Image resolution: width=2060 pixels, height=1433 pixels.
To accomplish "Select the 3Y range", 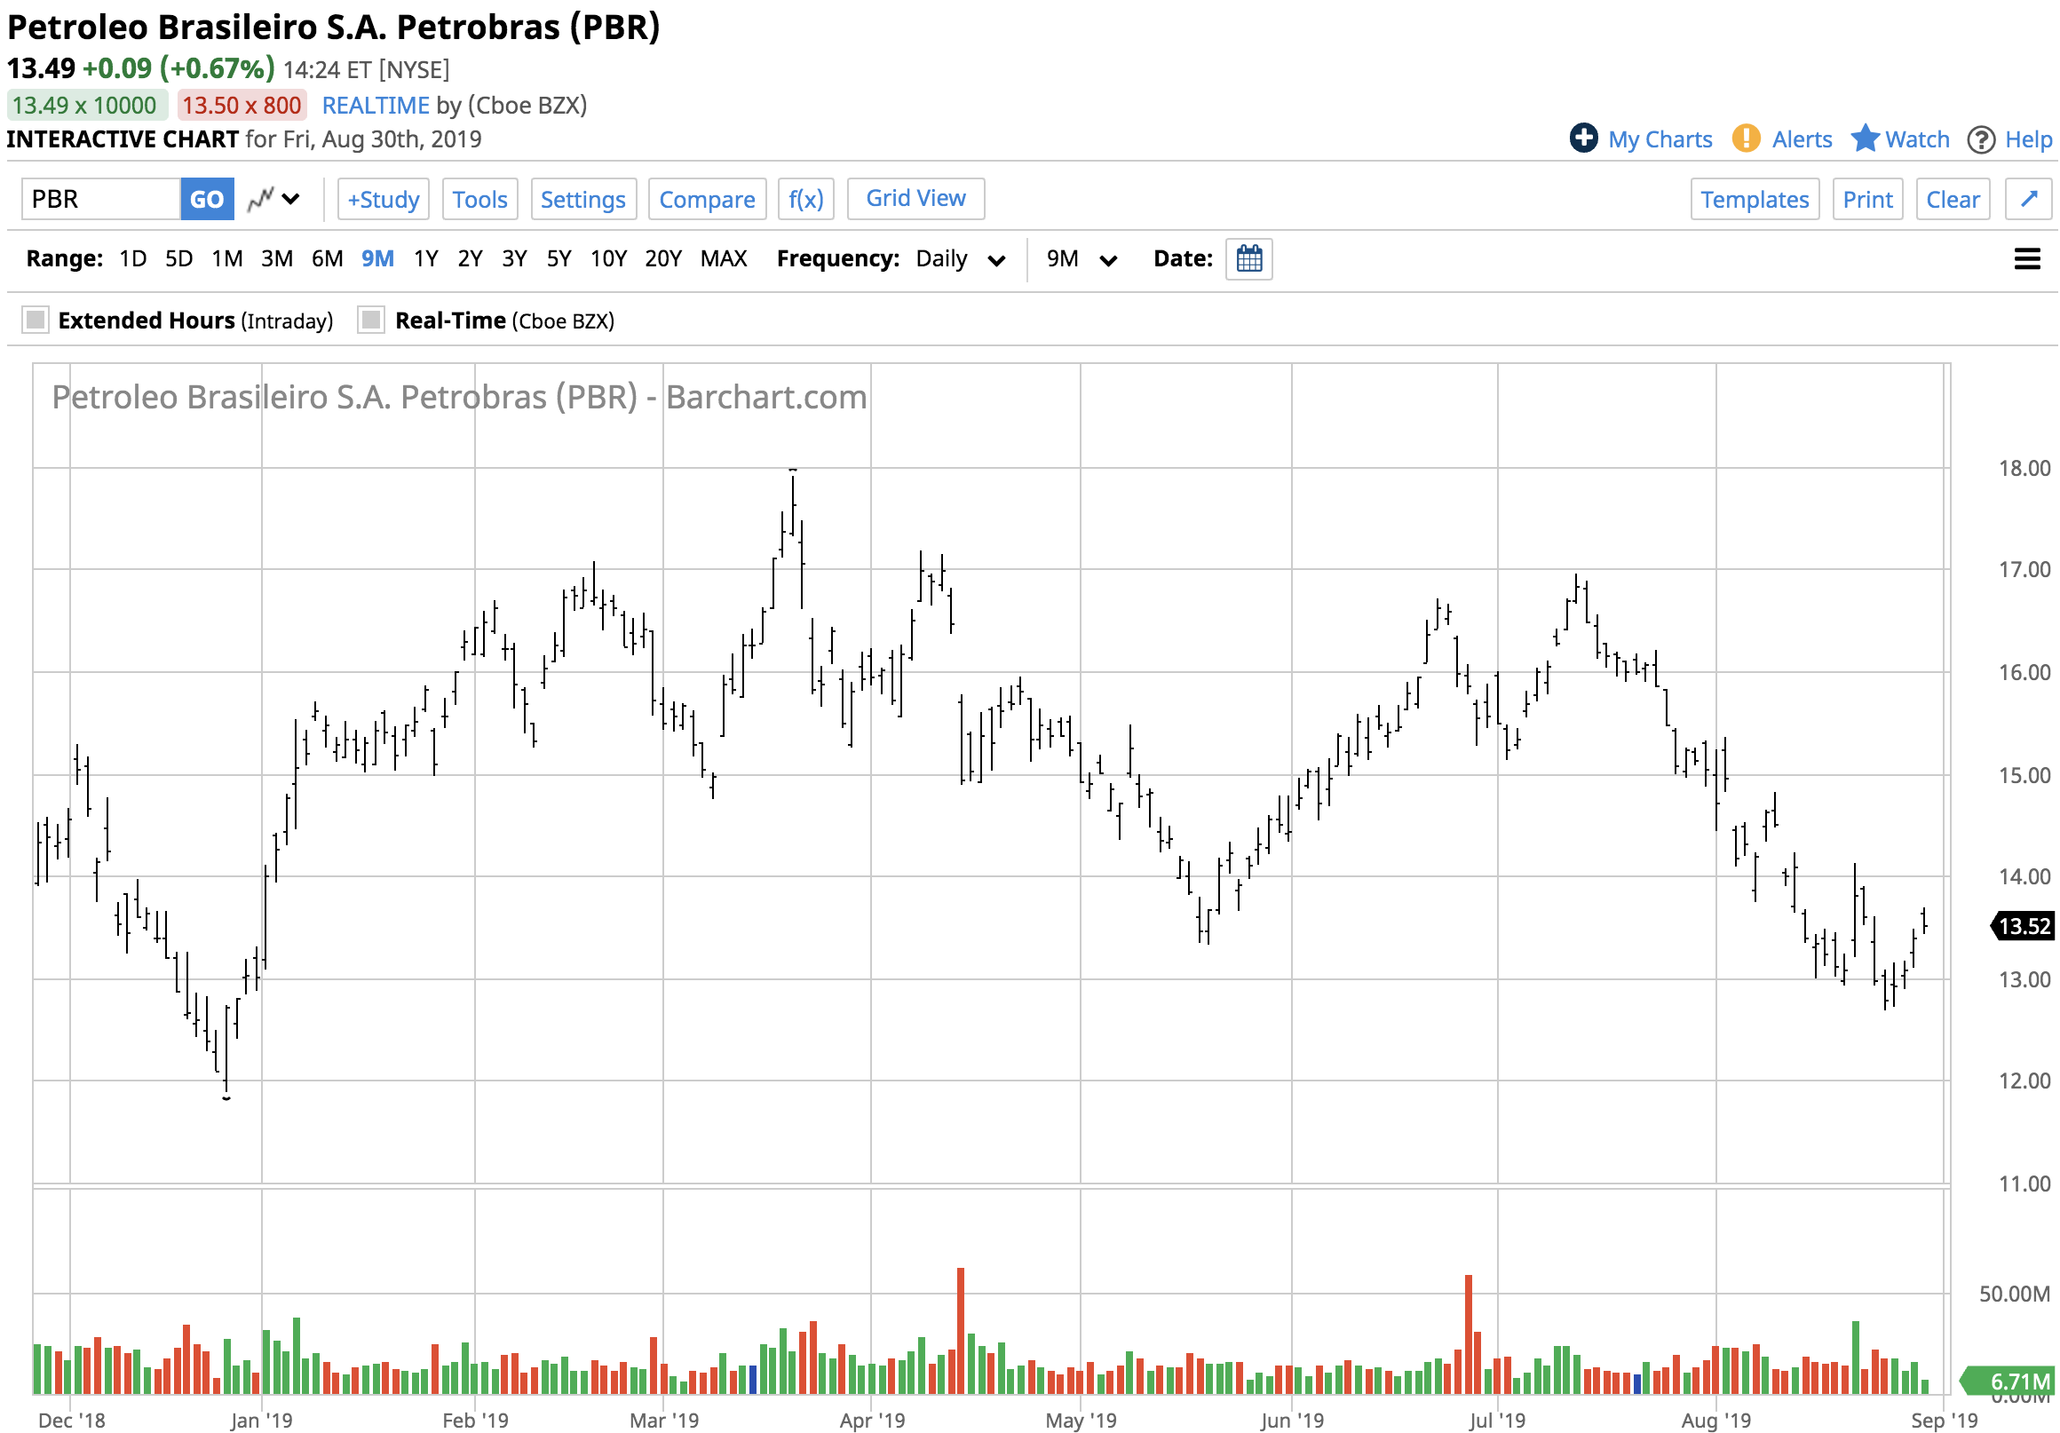I will click(x=514, y=259).
